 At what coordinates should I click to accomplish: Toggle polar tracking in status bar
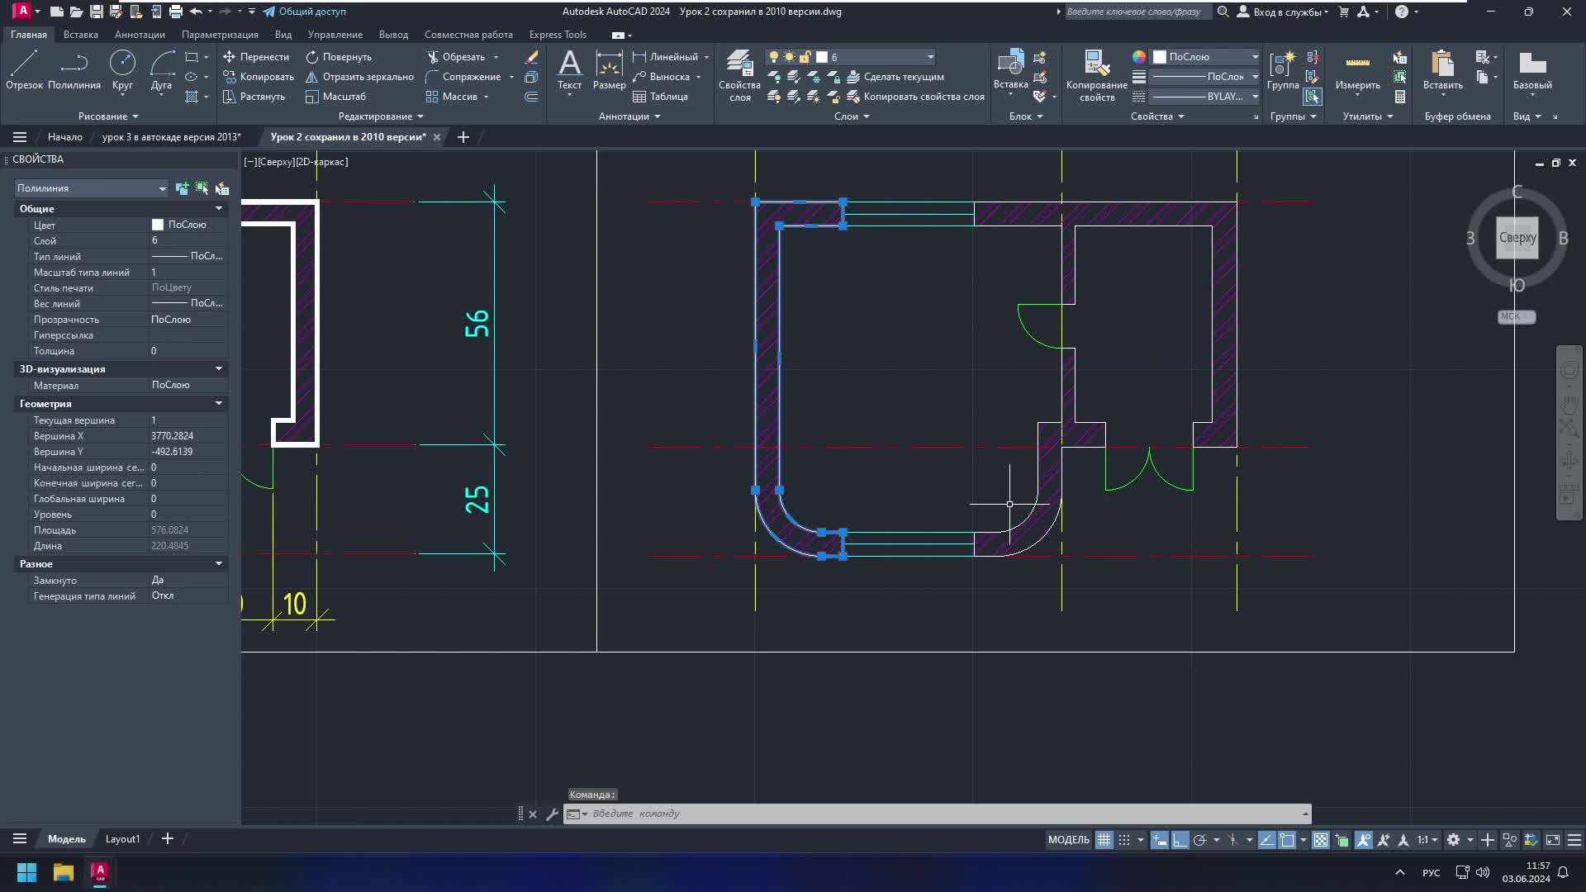[x=1200, y=840]
